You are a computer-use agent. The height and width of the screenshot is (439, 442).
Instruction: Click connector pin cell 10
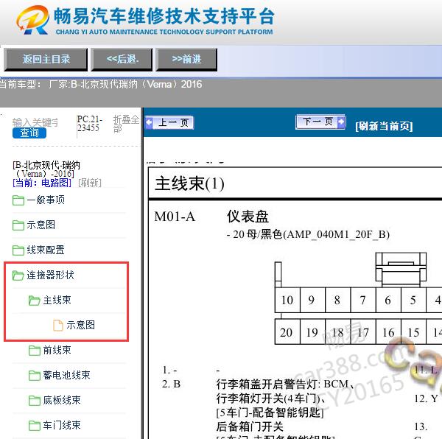287,300
